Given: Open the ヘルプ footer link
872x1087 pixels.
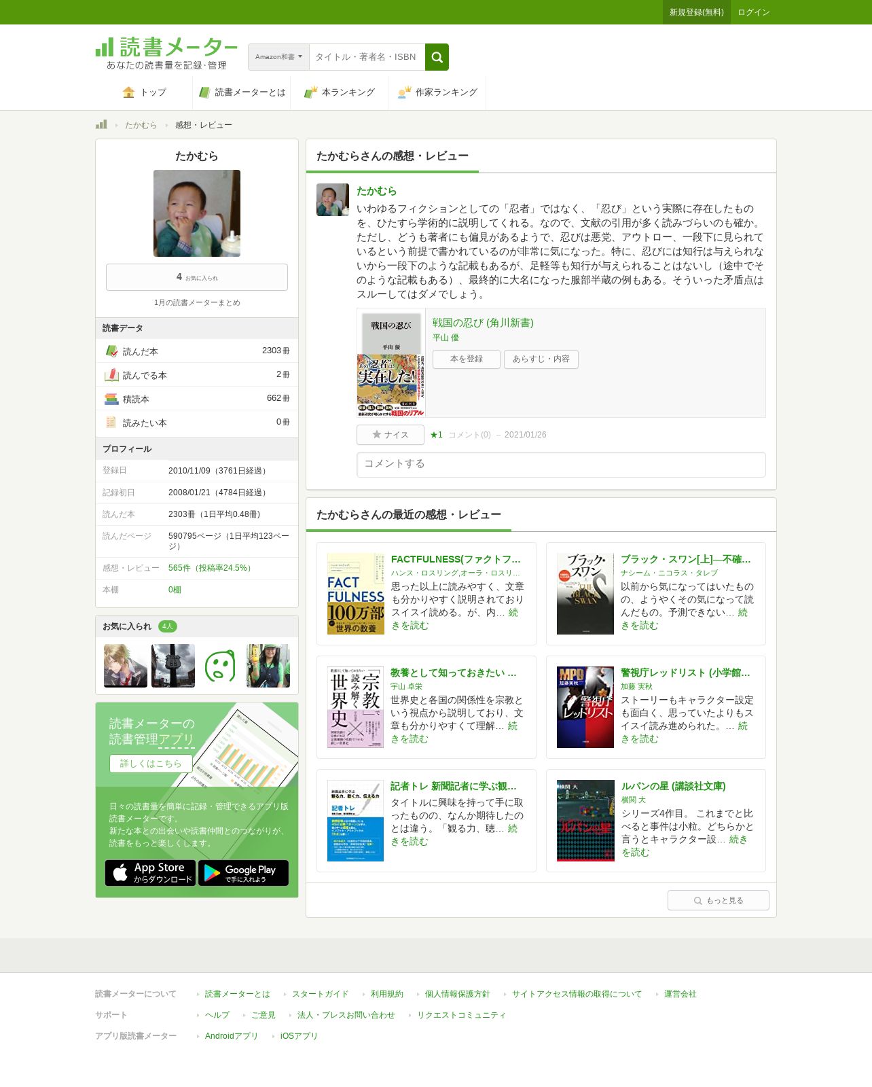Looking at the screenshot, I should click(x=217, y=1015).
